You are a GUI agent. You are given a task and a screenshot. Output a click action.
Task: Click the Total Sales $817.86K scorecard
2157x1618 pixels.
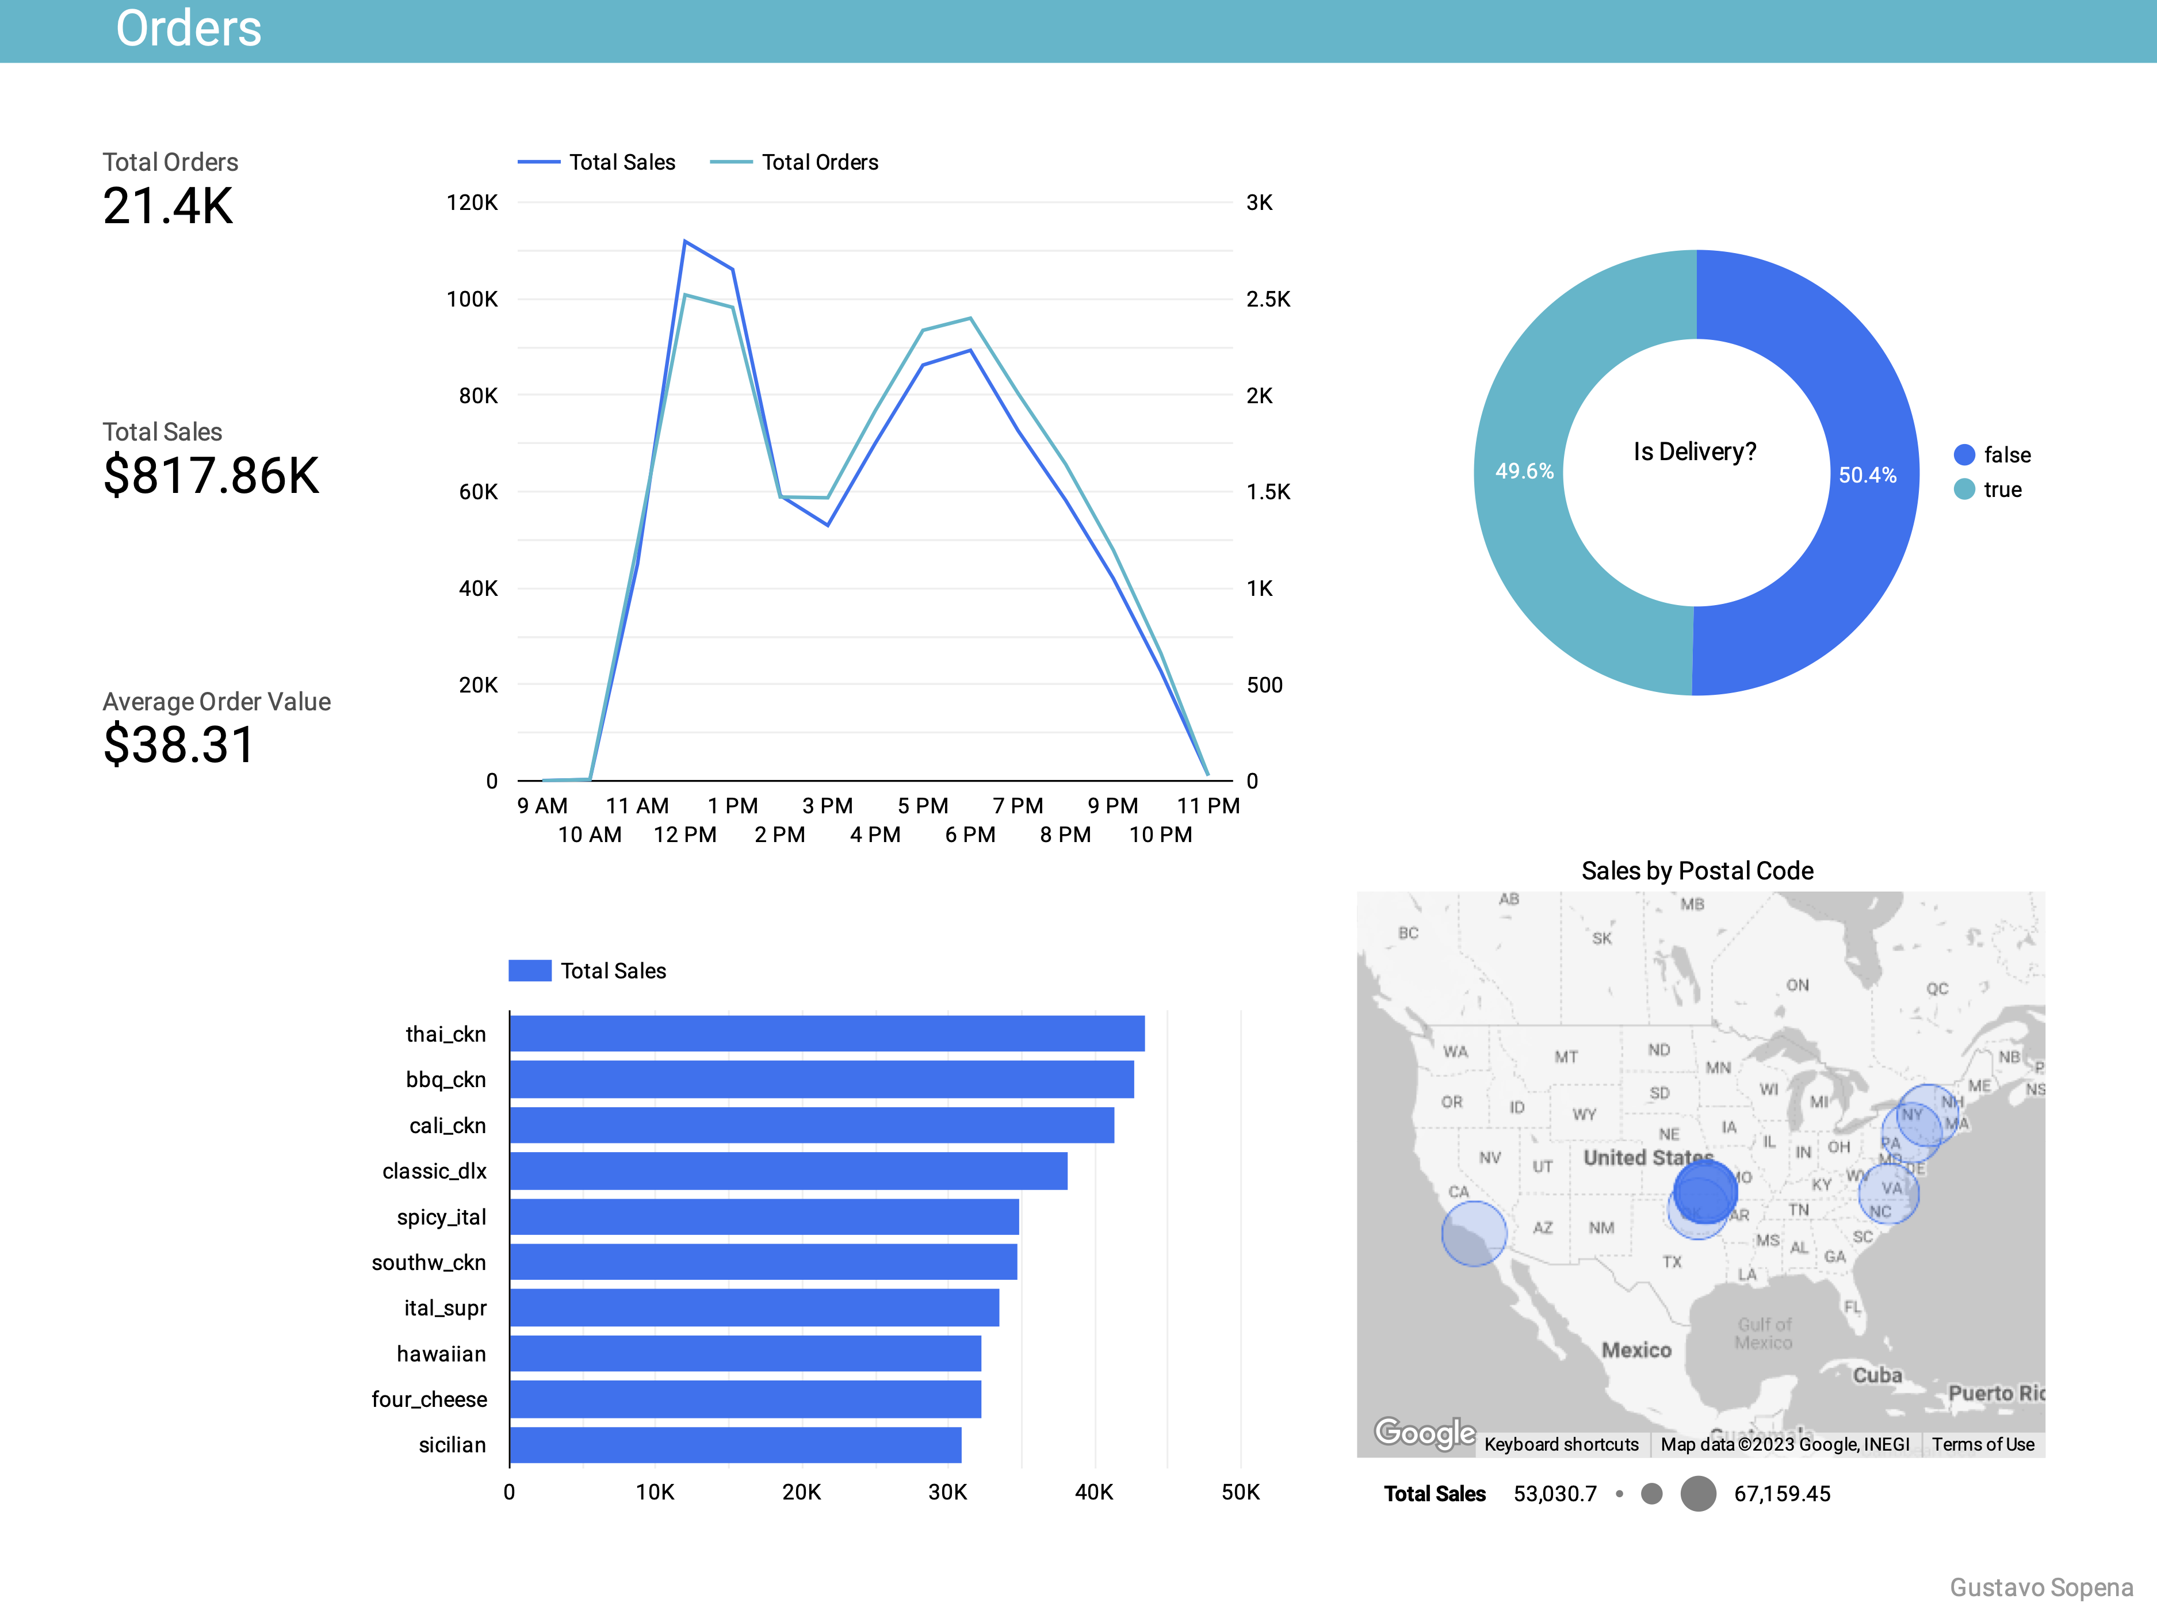click(x=211, y=460)
